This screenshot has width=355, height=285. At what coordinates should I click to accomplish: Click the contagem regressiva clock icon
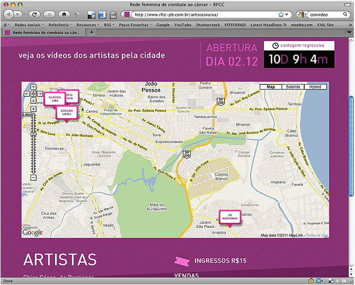click(275, 46)
